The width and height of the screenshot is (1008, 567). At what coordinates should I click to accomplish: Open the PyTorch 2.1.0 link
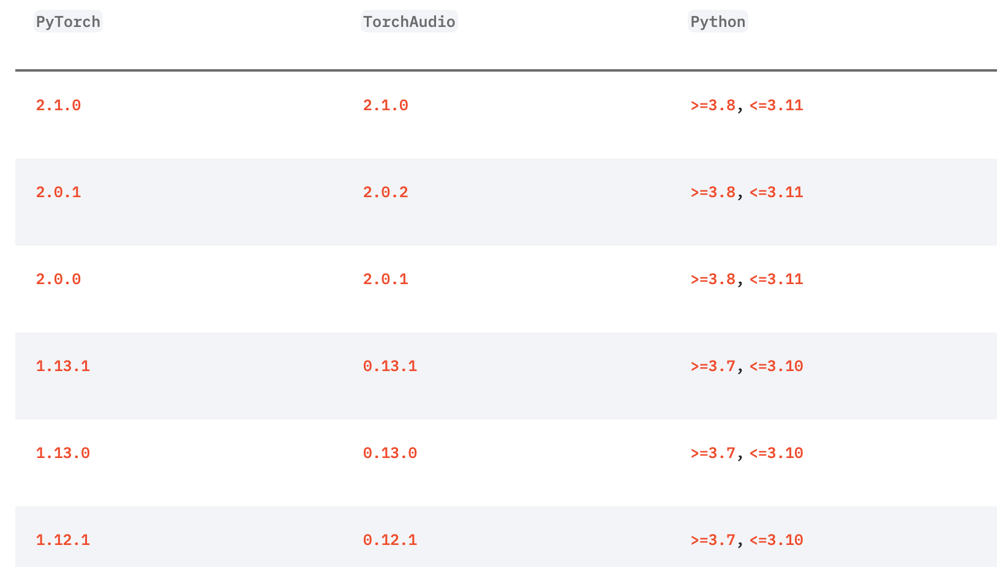(x=59, y=105)
